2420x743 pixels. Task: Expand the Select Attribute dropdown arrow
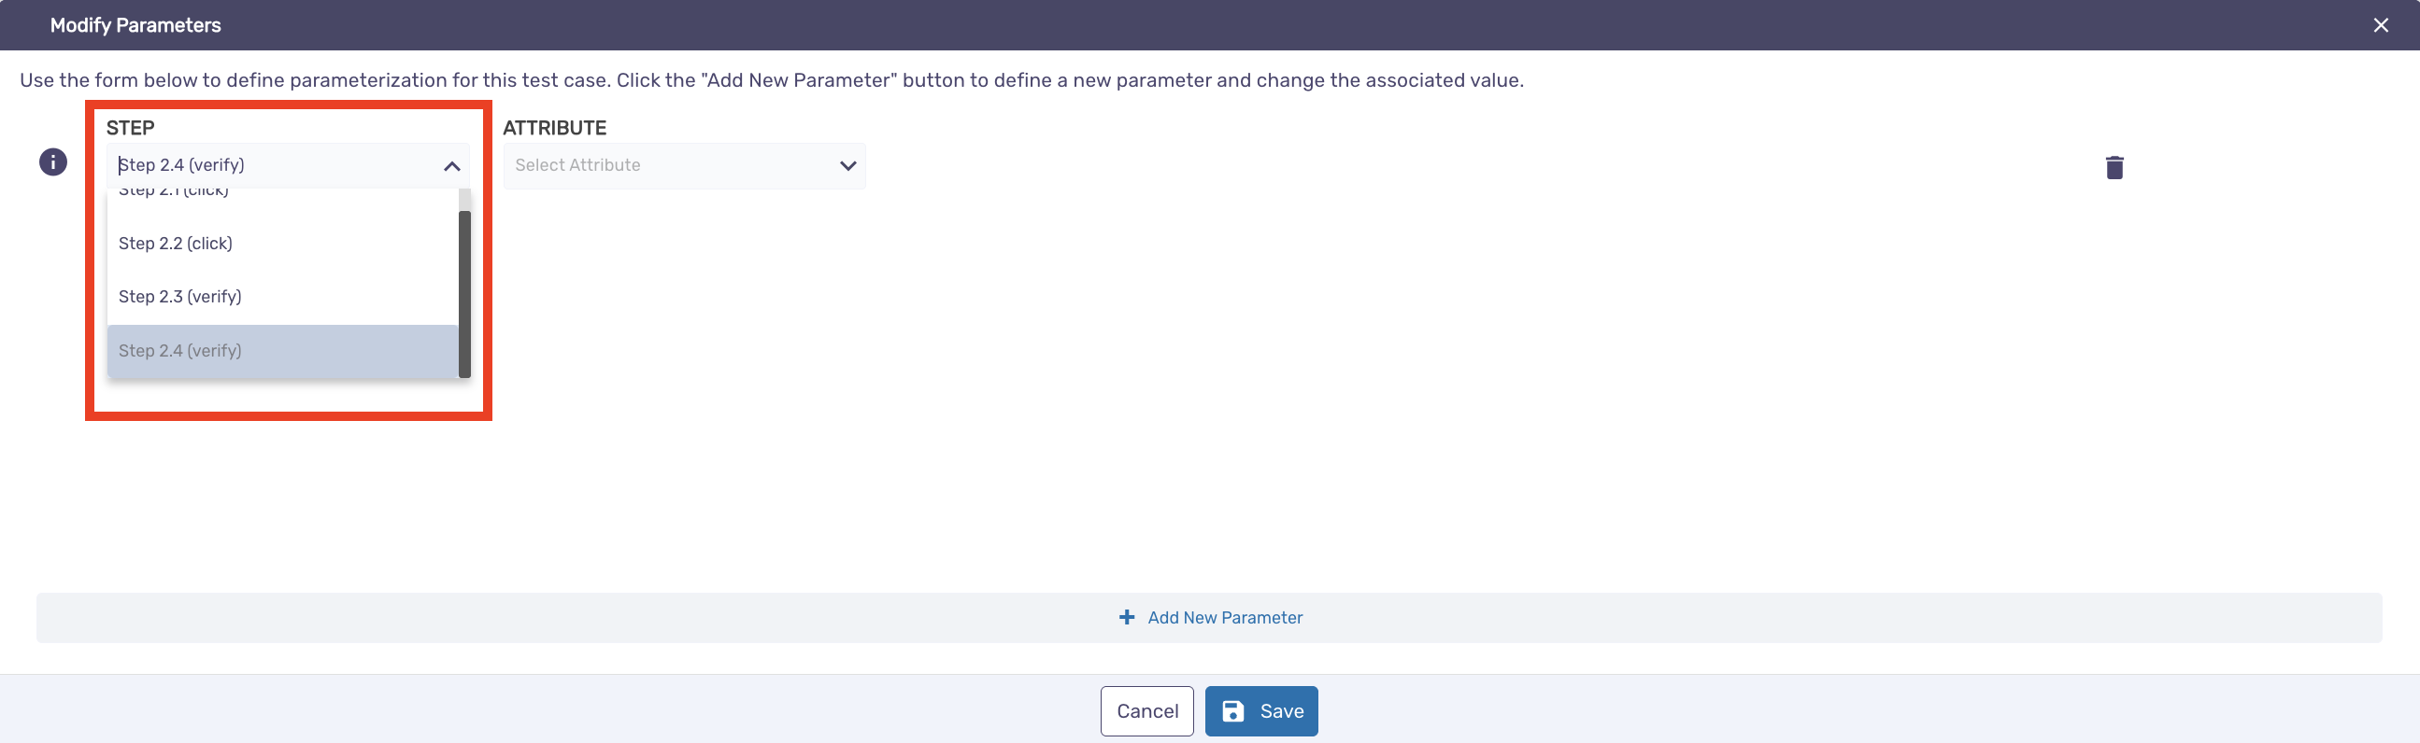pos(847,166)
